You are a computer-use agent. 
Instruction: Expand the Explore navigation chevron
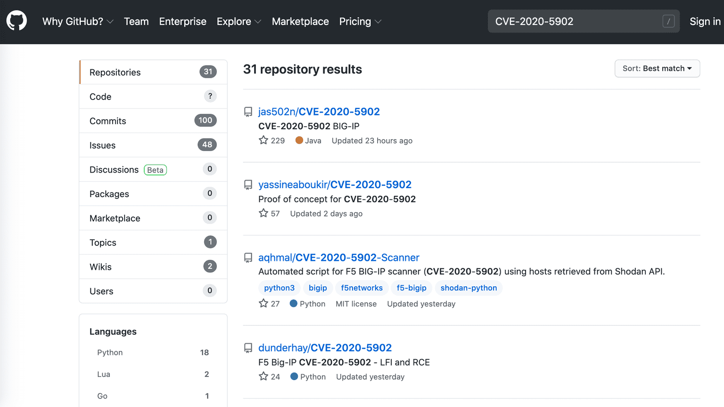click(x=257, y=22)
